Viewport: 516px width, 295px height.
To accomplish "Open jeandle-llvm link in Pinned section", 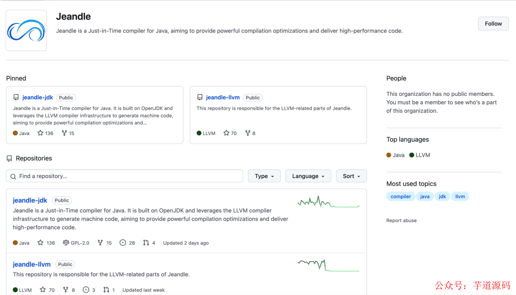I will click(223, 97).
